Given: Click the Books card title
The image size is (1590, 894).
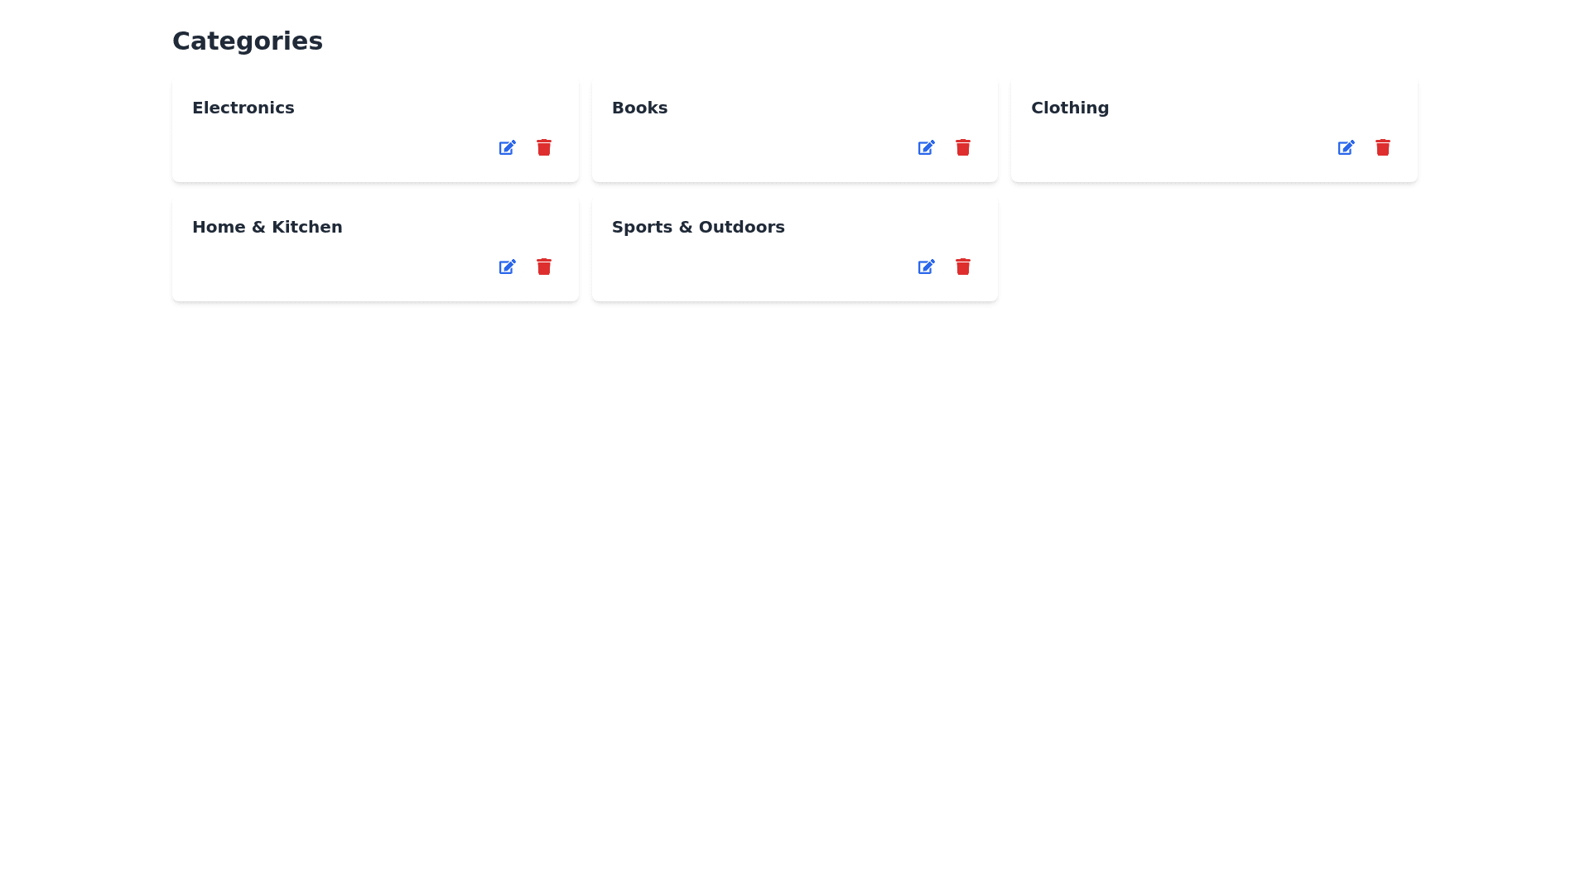Looking at the screenshot, I should [639, 108].
